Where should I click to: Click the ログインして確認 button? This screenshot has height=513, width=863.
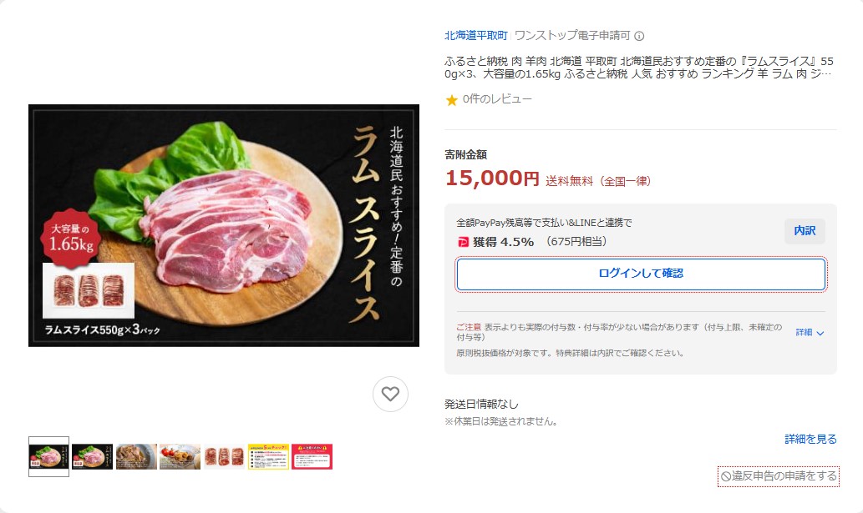click(x=641, y=274)
